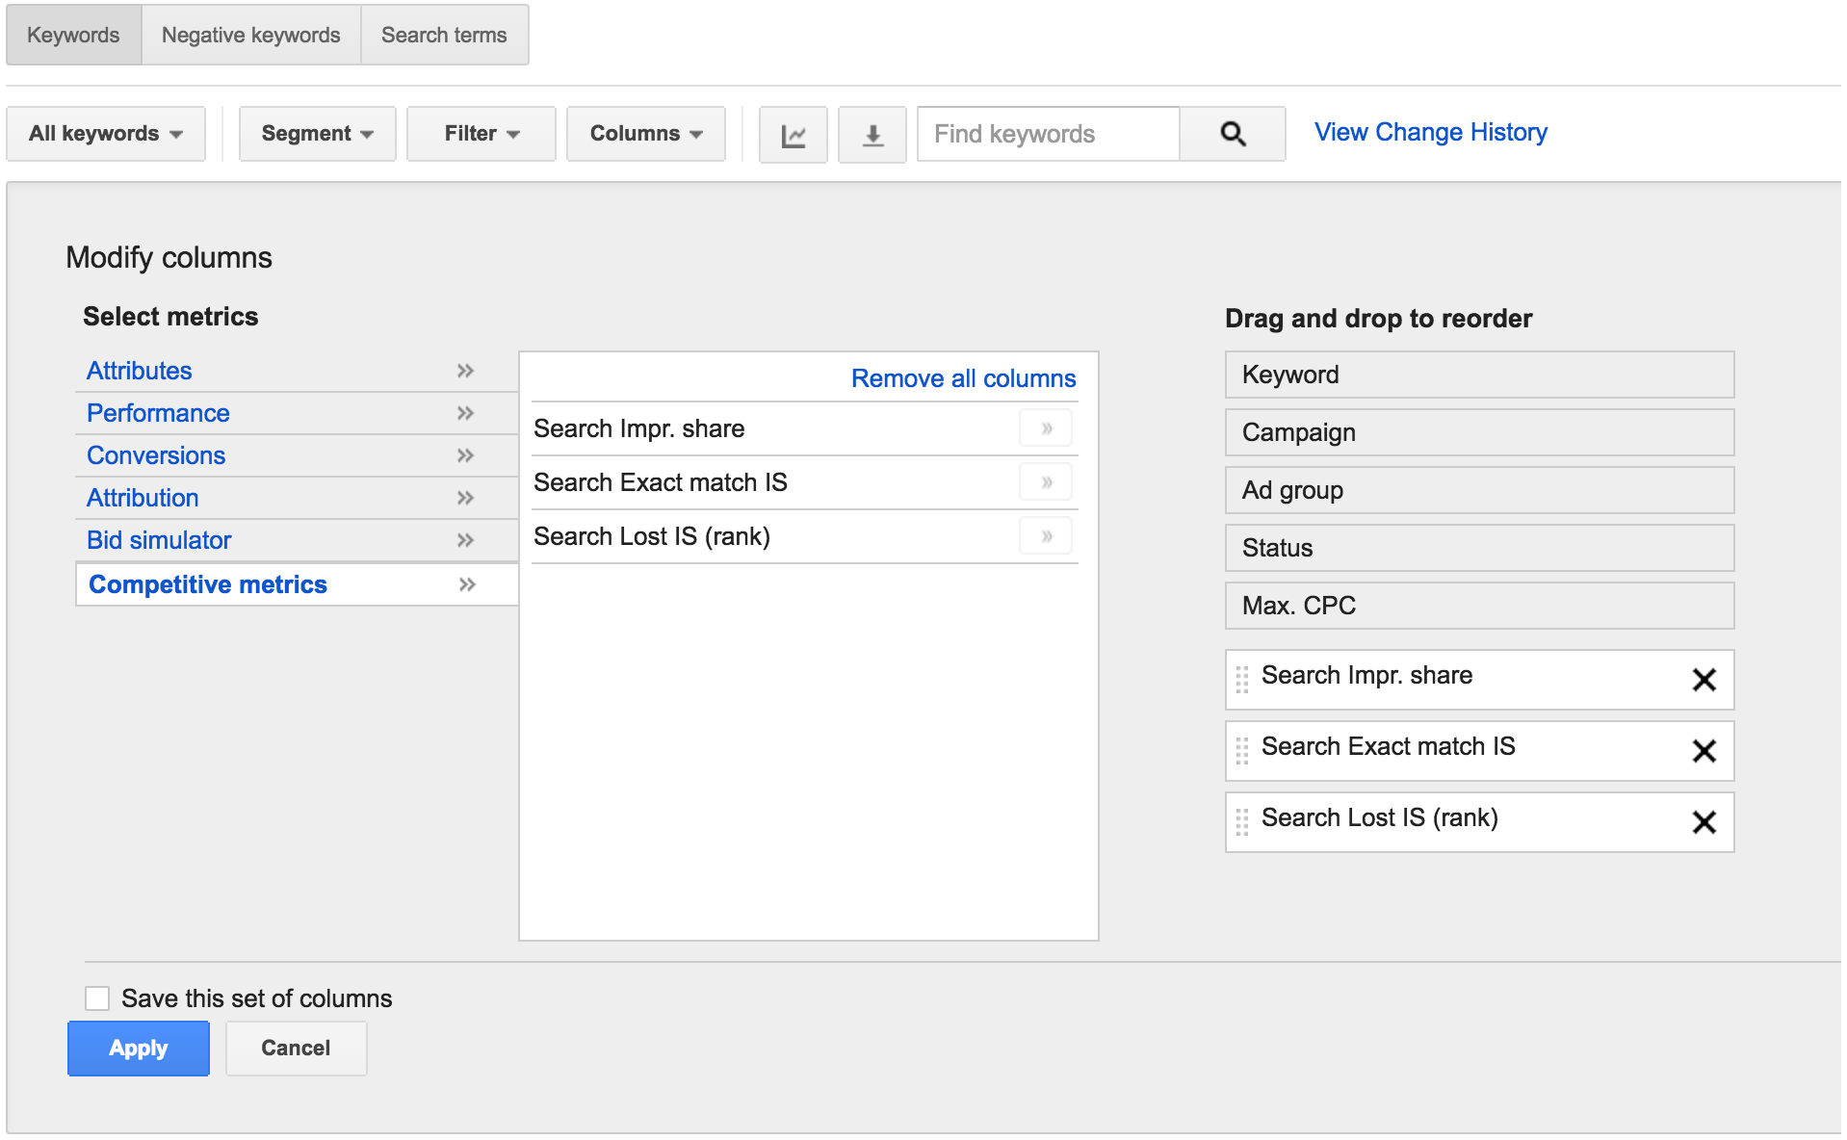Screen dimensions: 1847x1140
Task: Click the chart graph toolbar icon
Action: (x=793, y=135)
